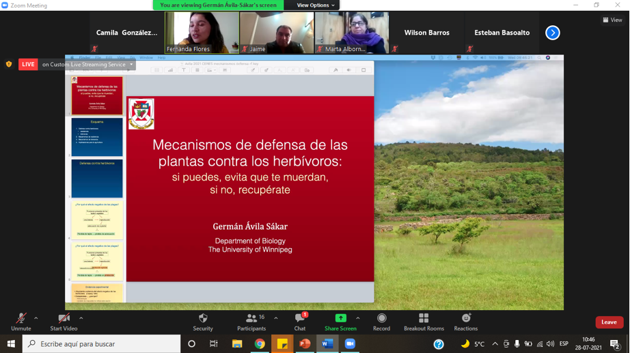Select Esteban Basoalto participant tile
This screenshot has width=630, height=353.
coord(502,33)
